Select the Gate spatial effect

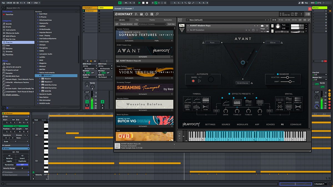[x=279, y=100]
